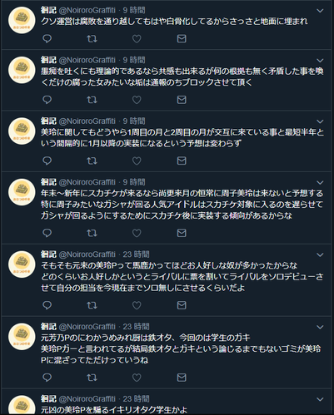This screenshot has width=334, height=415.
Task: Like the tweet about 通報のちブロック
Action: pos(137,100)
